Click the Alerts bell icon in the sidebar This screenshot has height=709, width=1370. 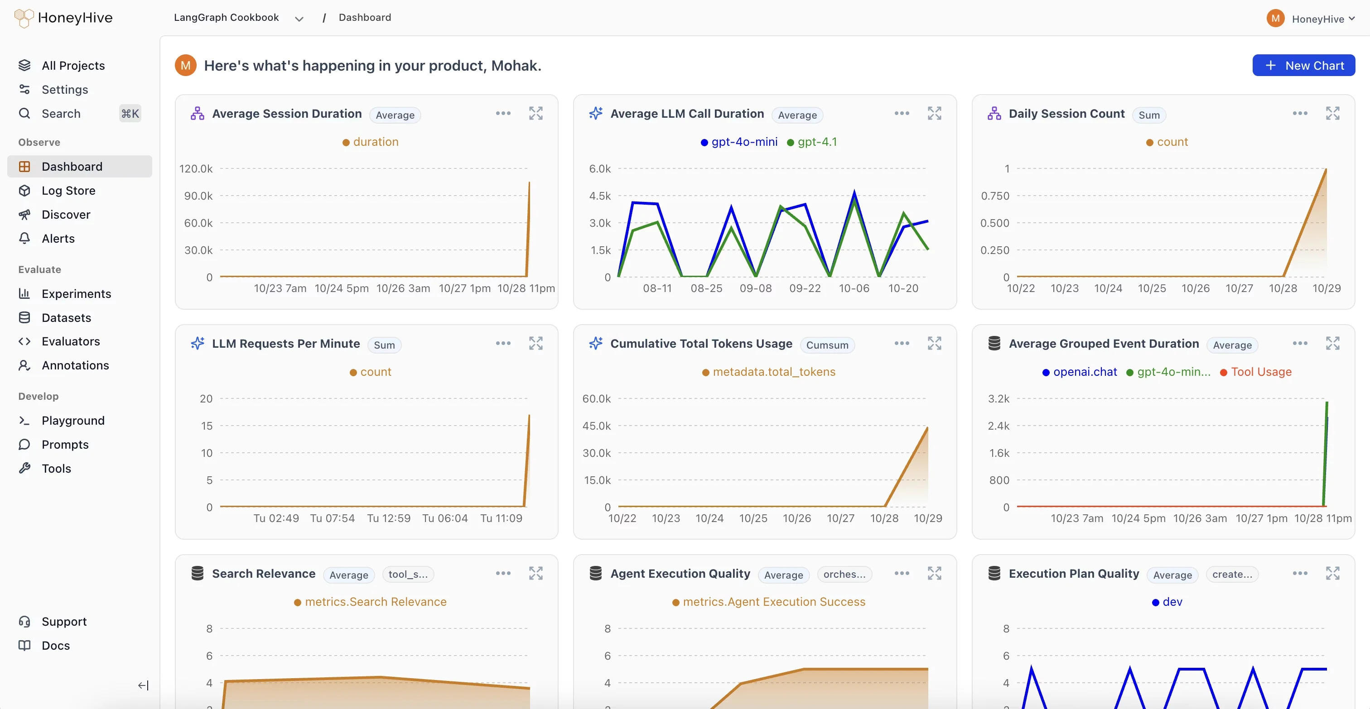(x=25, y=238)
